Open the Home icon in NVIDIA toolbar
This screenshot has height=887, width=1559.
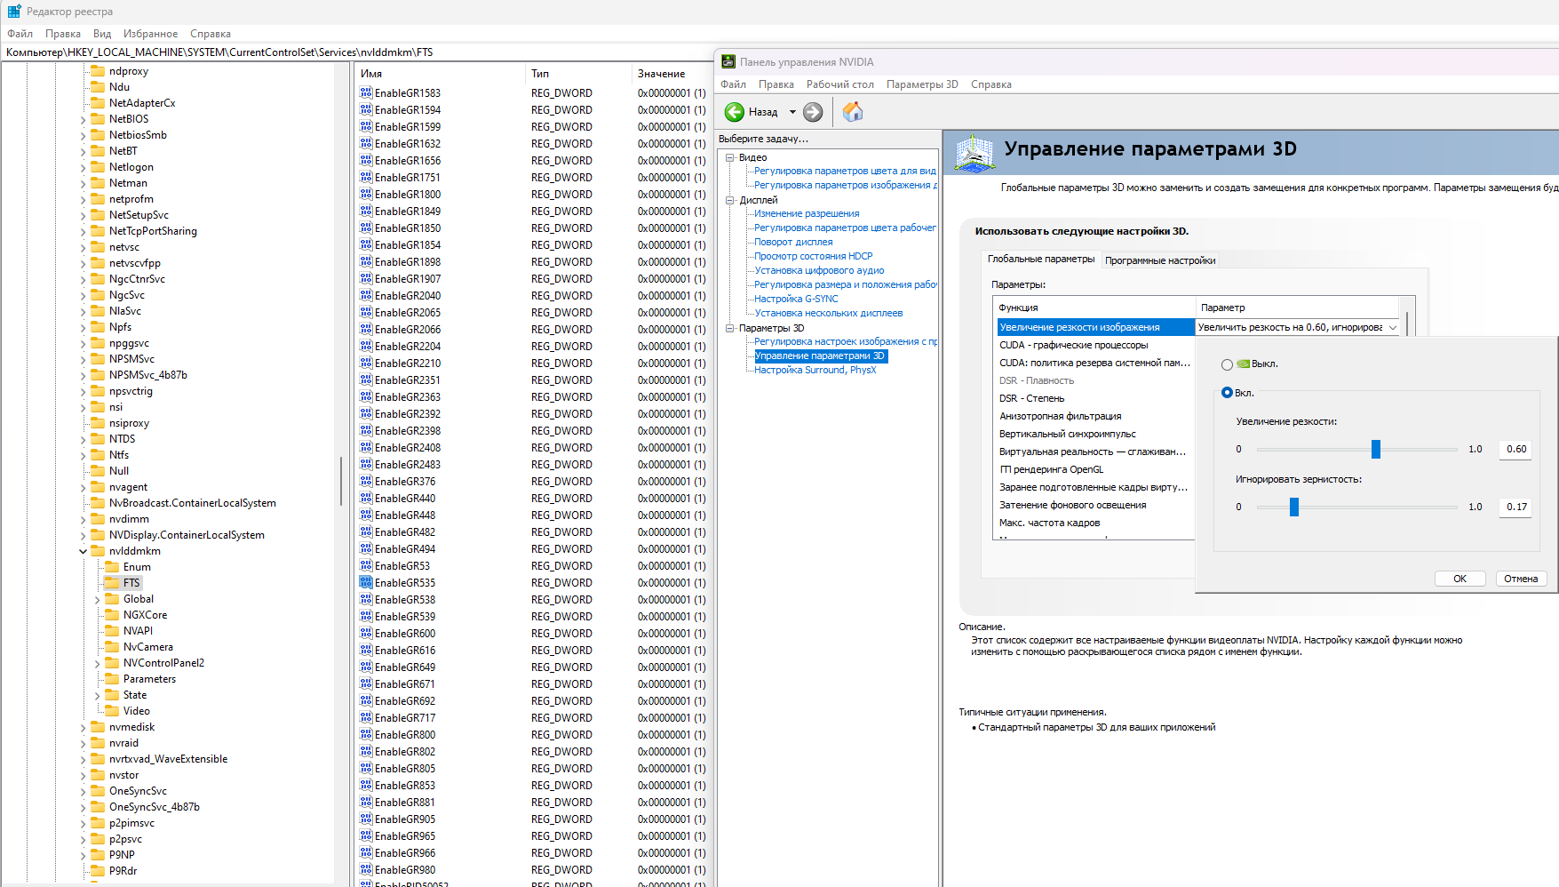(853, 111)
